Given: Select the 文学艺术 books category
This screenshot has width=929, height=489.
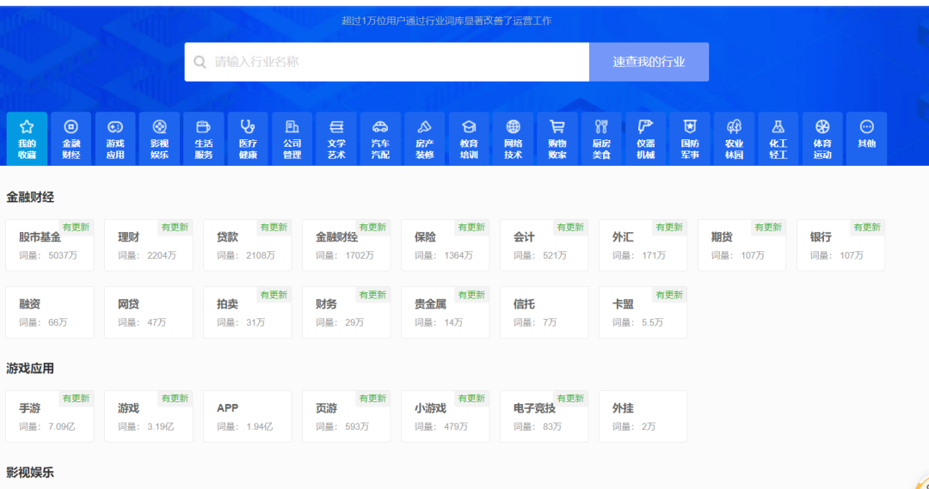Looking at the screenshot, I should point(336,138).
